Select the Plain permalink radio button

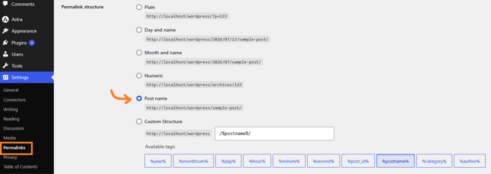[139, 7]
